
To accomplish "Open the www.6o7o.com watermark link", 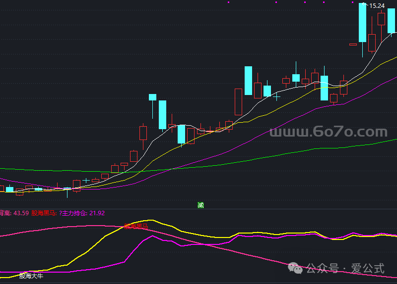I will point(328,132).
